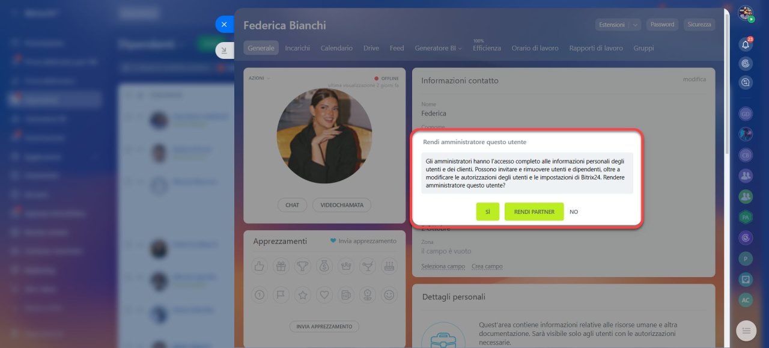Select the flag appreciation icon
The height and width of the screenshot is (348, 769).
point(281,295)
